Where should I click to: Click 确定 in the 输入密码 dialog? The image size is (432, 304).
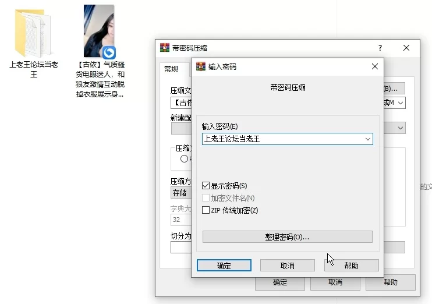click(x=224, y=266)
